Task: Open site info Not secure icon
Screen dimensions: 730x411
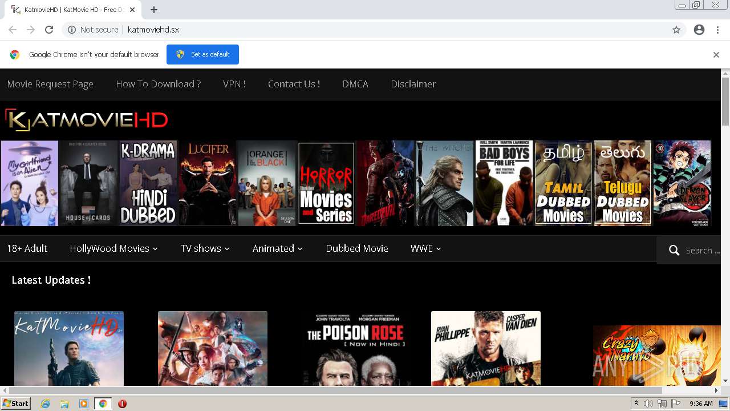Action: [x=72, y=30]
